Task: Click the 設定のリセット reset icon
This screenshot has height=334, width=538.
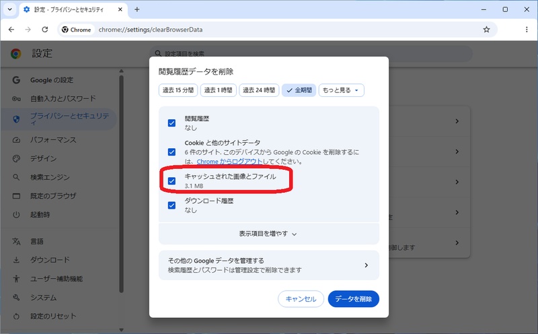Action: click(16, 316)
